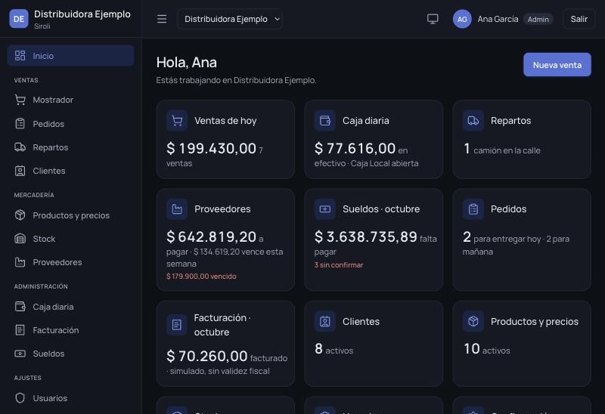Click the Nueva venta button

tap(557, 65)
